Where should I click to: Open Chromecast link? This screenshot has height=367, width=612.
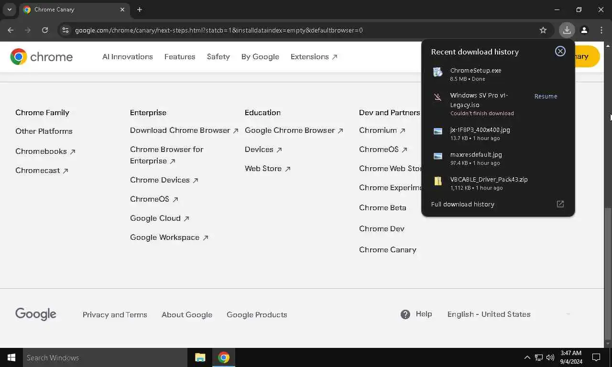pos(42,171)
